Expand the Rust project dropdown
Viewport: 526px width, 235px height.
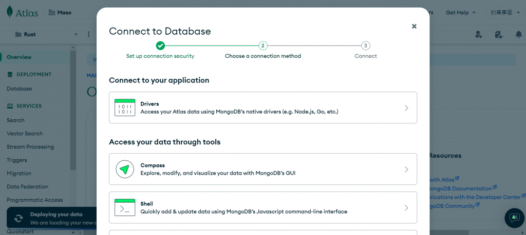click(x=76, y=34)
